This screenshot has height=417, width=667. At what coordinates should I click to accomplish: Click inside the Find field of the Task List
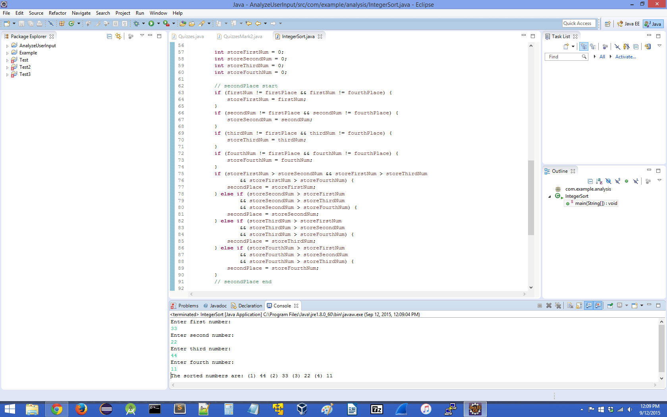tap(564, 56)
